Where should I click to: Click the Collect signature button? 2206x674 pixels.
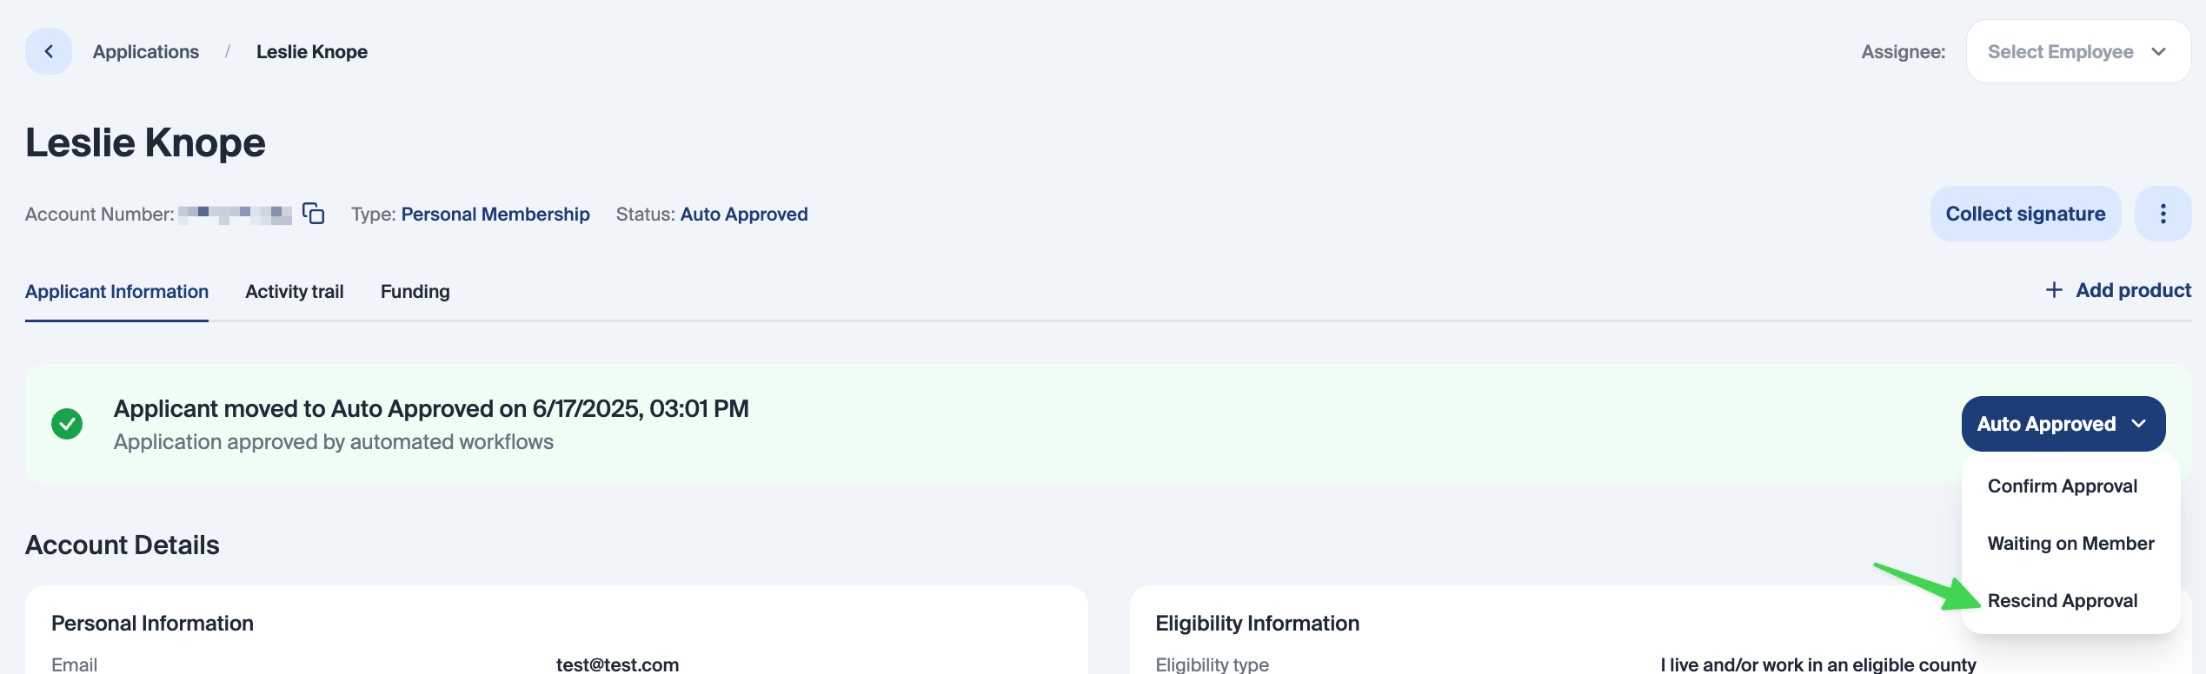pyautogui.click(x=2025, y=214)
